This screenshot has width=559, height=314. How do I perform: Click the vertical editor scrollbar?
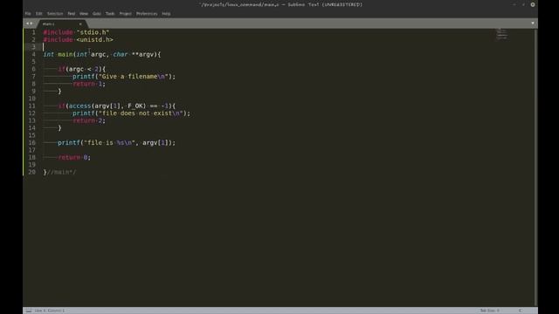click(x=535, y=167)
